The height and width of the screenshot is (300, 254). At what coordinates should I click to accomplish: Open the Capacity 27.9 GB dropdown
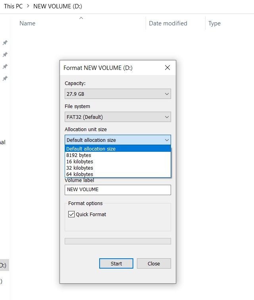(118, 94)
